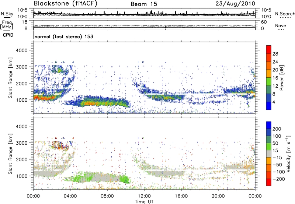
Task: Click "Slant Range [km]" label of the Power panel
Action: (x=10, y=78)
